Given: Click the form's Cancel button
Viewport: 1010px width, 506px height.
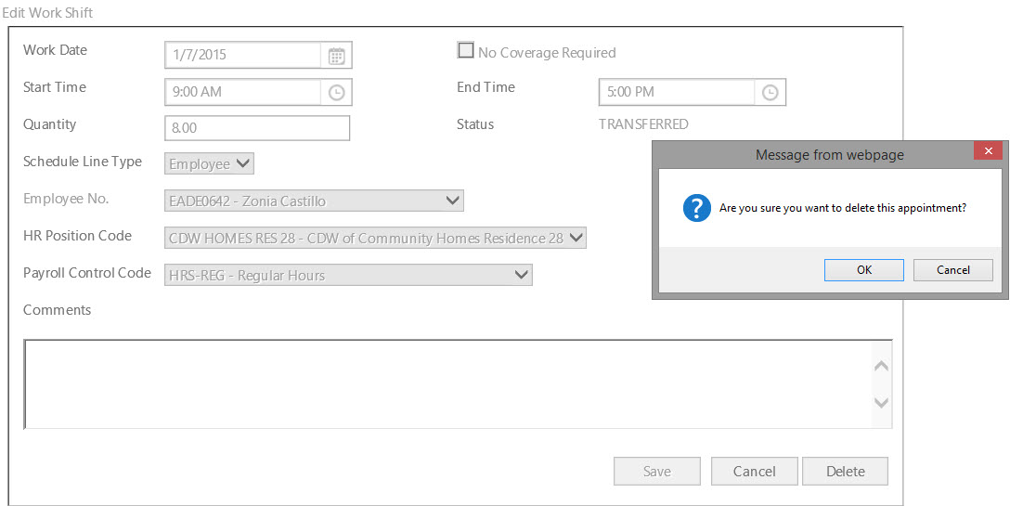Looking at the screenshot, I should coord(754,472).
